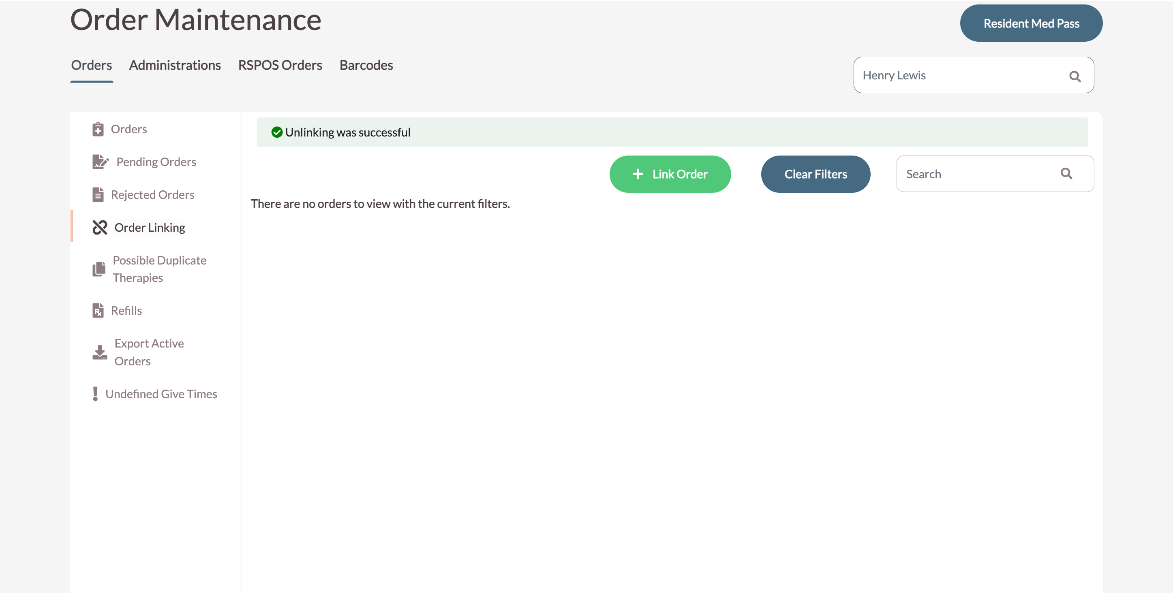This screenshot has width=1173, height=593.
Task: Click the Undefined Give Times exclamation icon
Action: [95, 394]
